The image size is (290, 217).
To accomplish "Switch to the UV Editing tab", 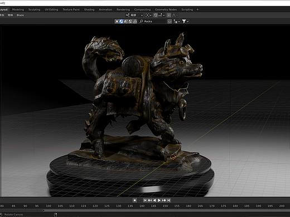I will (51, 9).
